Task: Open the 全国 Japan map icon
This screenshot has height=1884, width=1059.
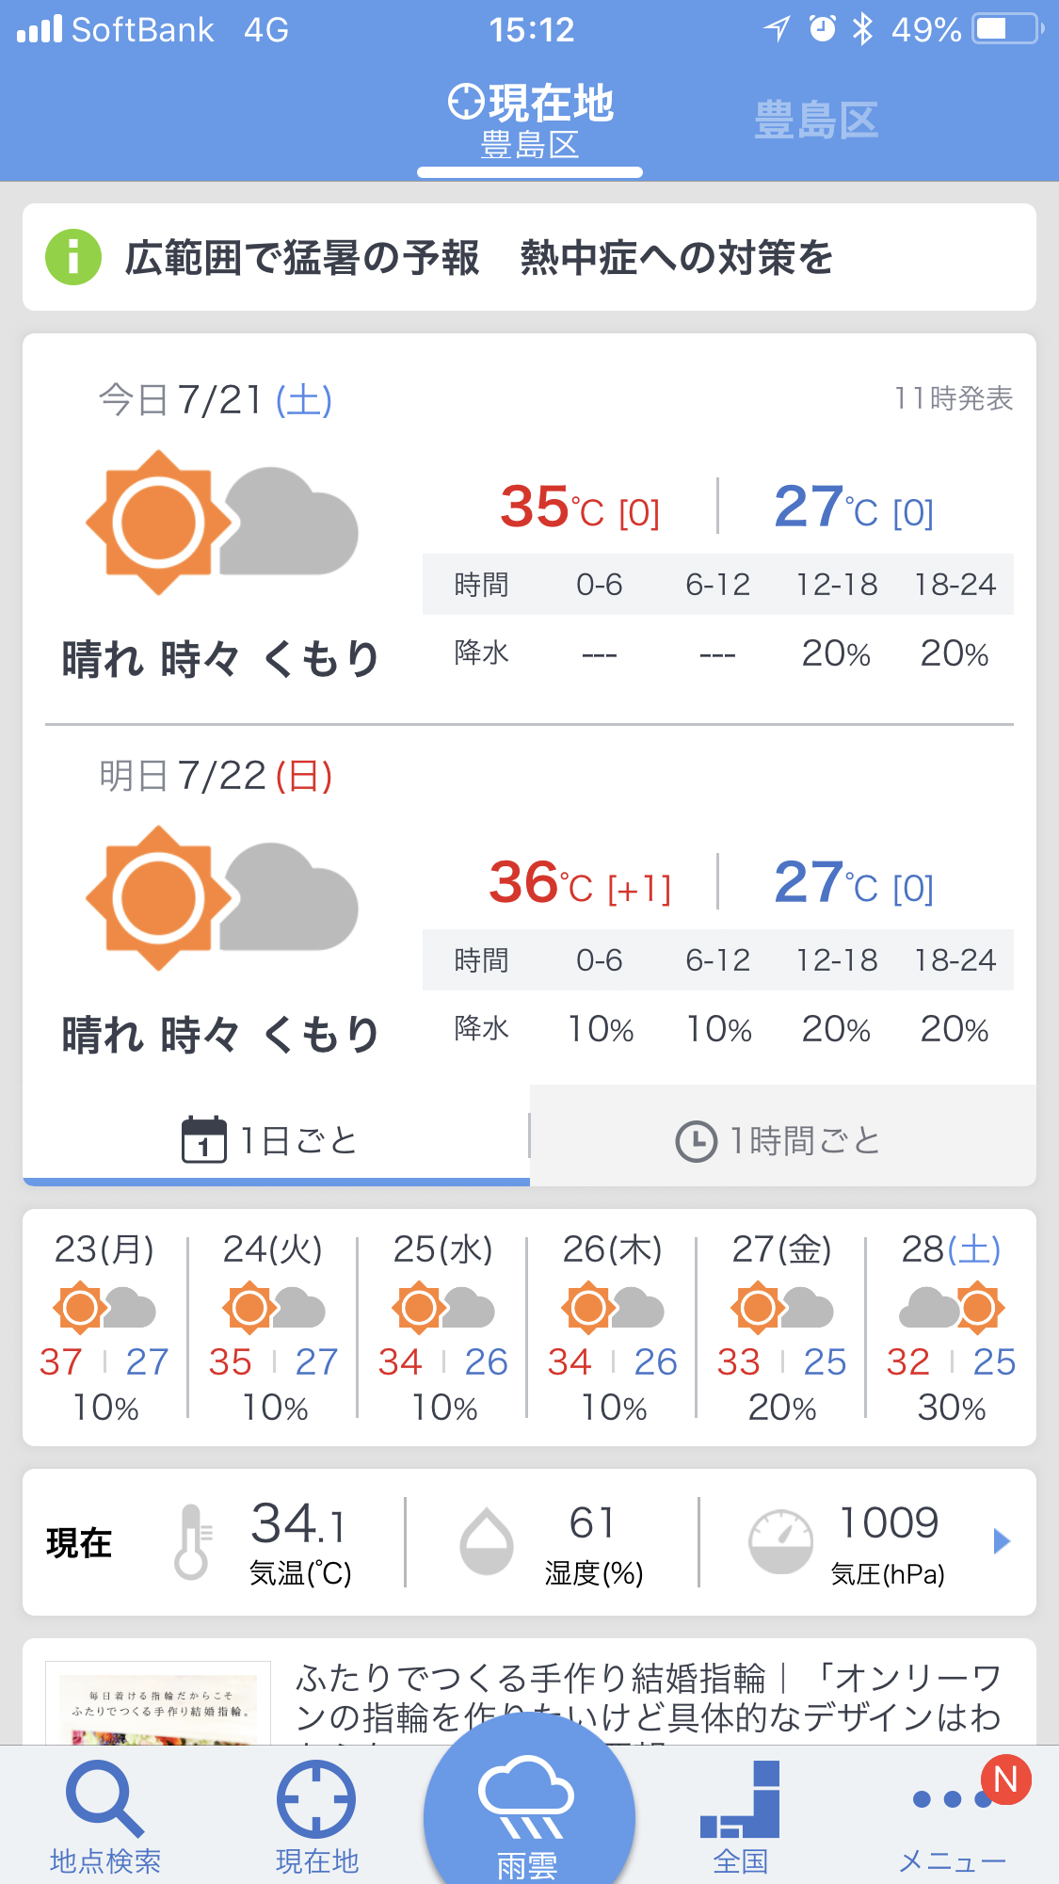Action: [x=741, y=1800]
